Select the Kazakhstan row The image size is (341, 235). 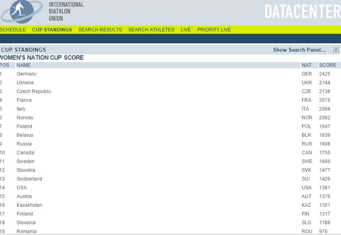[29, 205]
